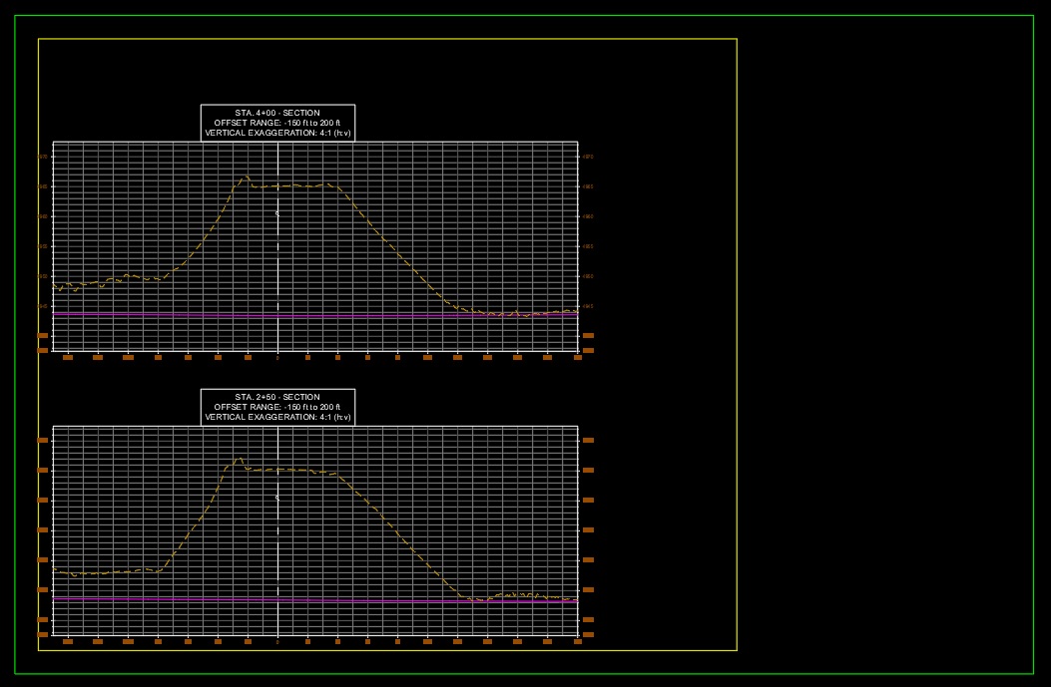The width and height of the screenshot is (1051, 687).
Task: Select the STA. 4+00 - SECTION title block
Action: [278, 121]
